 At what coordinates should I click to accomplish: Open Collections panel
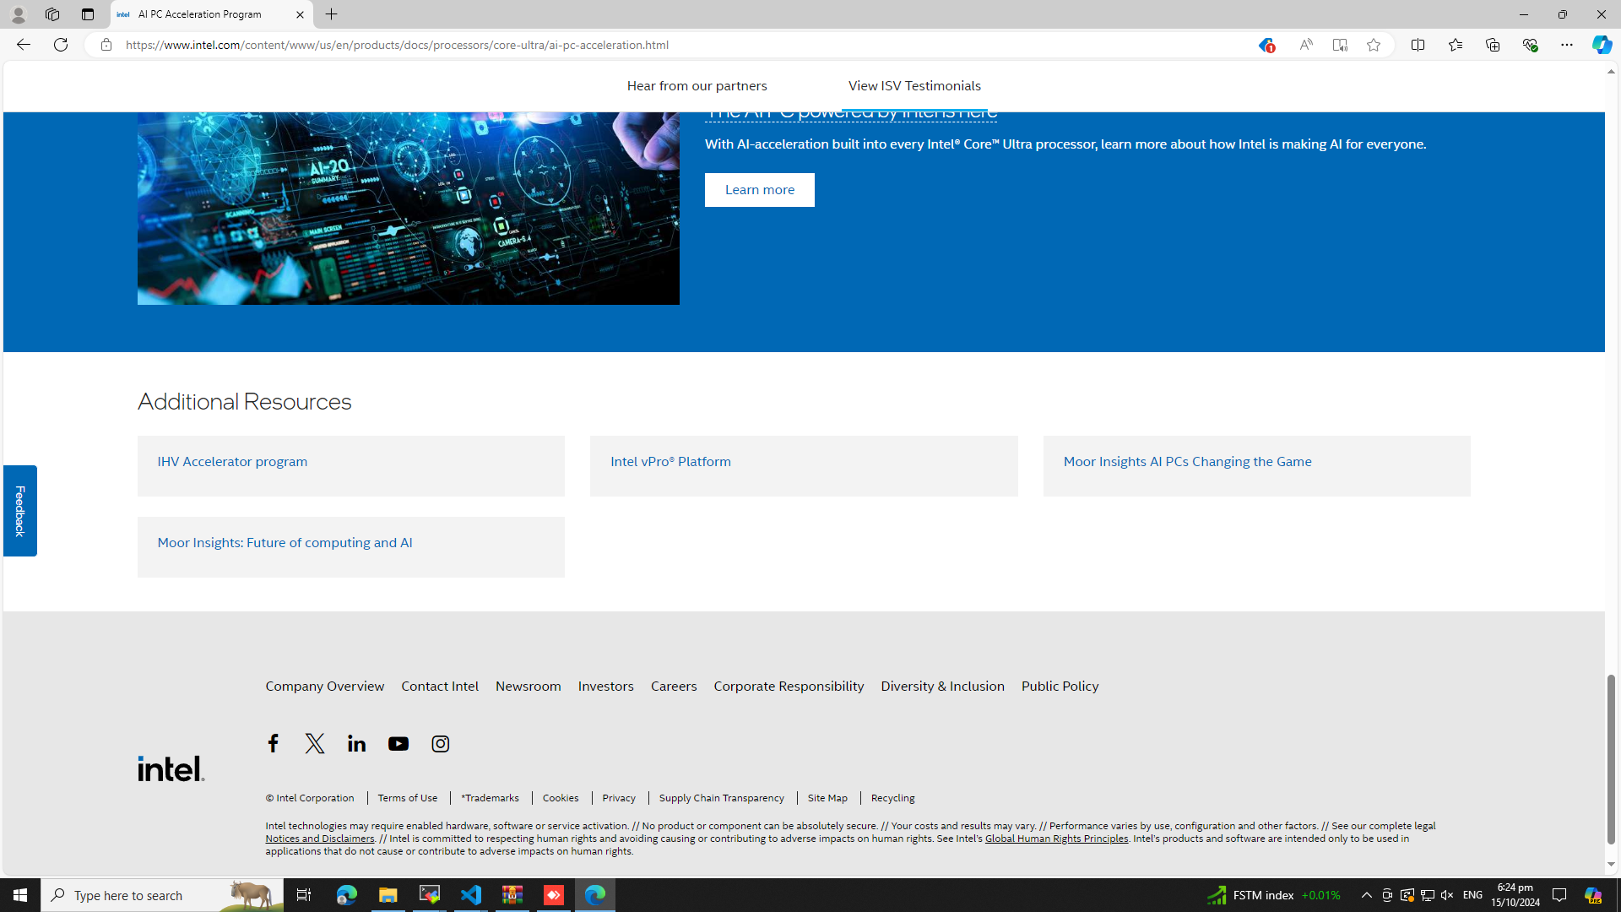point(1493,45)
